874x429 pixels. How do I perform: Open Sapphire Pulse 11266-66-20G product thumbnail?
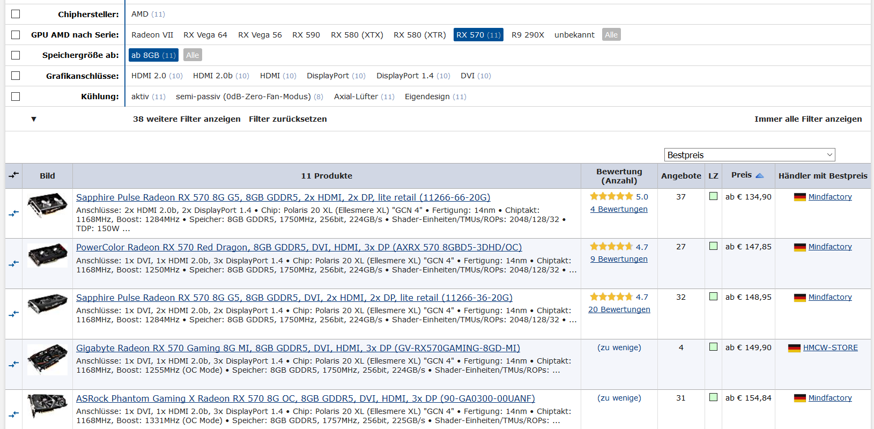(x=47, y=206)
